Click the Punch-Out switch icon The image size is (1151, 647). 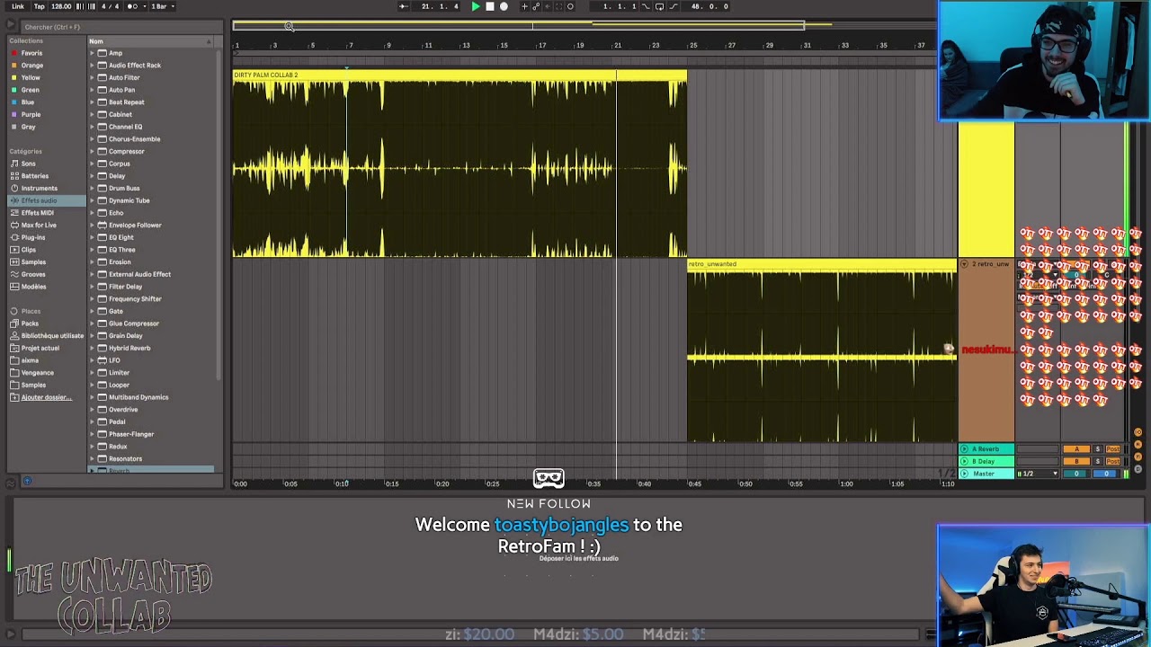[674, 6]
